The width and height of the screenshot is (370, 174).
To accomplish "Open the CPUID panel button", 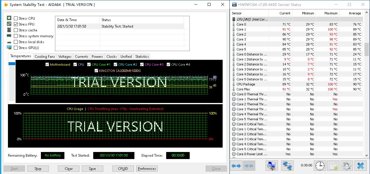I will click(x=123, y=169).
